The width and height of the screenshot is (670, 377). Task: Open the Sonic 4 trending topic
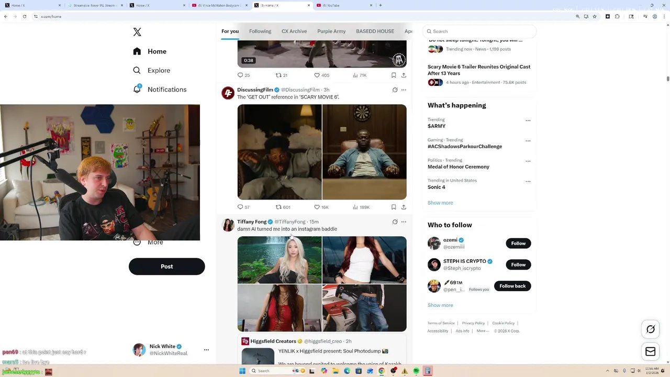pos(437,187)
